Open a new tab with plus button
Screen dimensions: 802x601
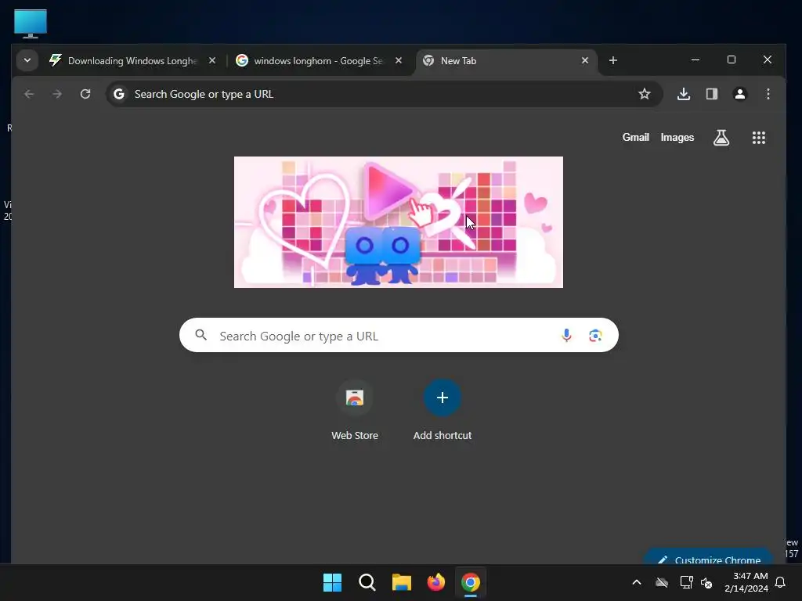coord(612,60)
